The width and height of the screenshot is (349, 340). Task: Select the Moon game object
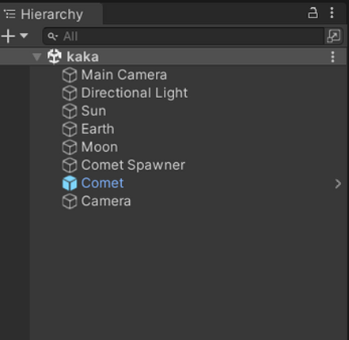pyautogui.click(x=100, y=147)
